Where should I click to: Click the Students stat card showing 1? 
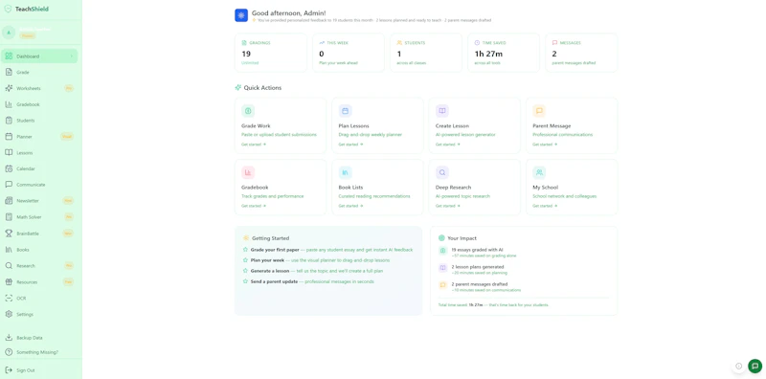(426, 53)
